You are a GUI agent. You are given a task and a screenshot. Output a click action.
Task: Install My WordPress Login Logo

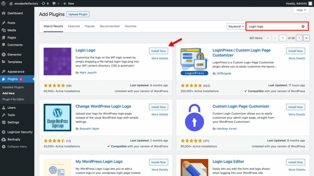tap(159, 162)
